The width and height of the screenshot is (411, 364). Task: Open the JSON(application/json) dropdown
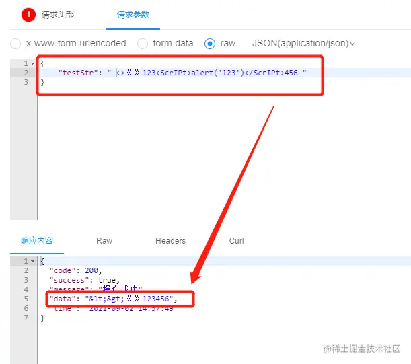[x=303, y=43]
